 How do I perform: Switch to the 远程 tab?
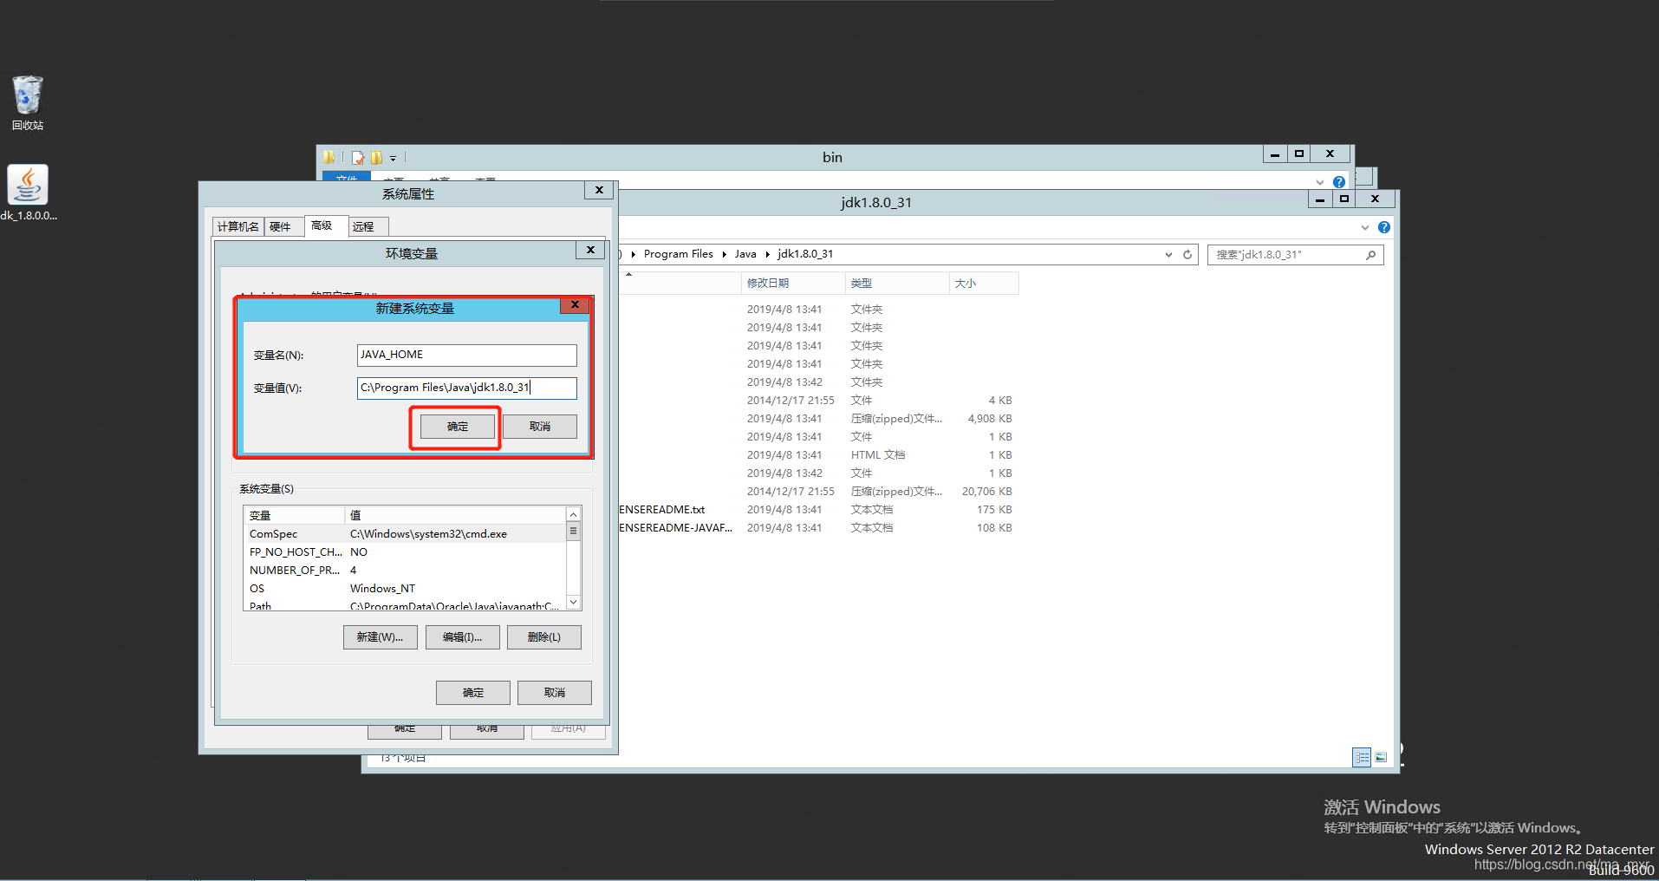[x=368, y=227]
